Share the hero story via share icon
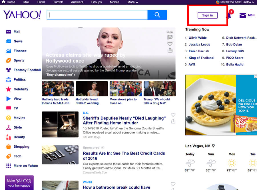 (170, 50)
